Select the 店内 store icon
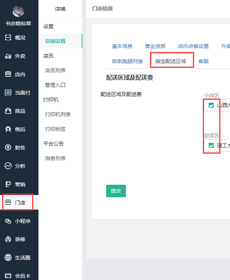Viewport: 230px width, 280px height. 8,74
